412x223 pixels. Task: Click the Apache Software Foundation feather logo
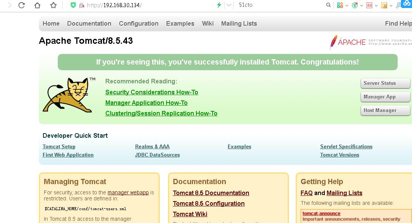click(370, 42)
